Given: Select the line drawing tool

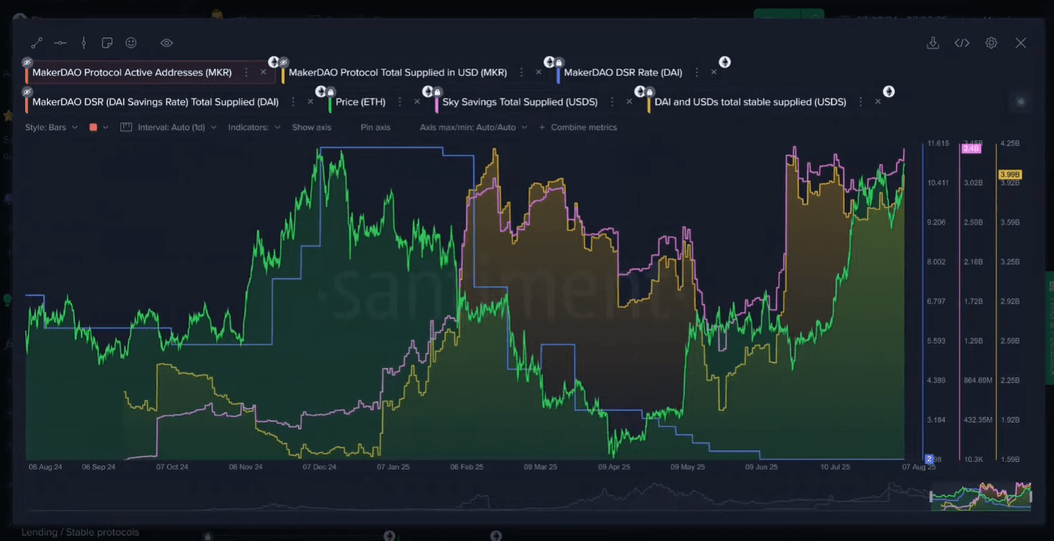Looking at the screenshot, I should (37, 43).
